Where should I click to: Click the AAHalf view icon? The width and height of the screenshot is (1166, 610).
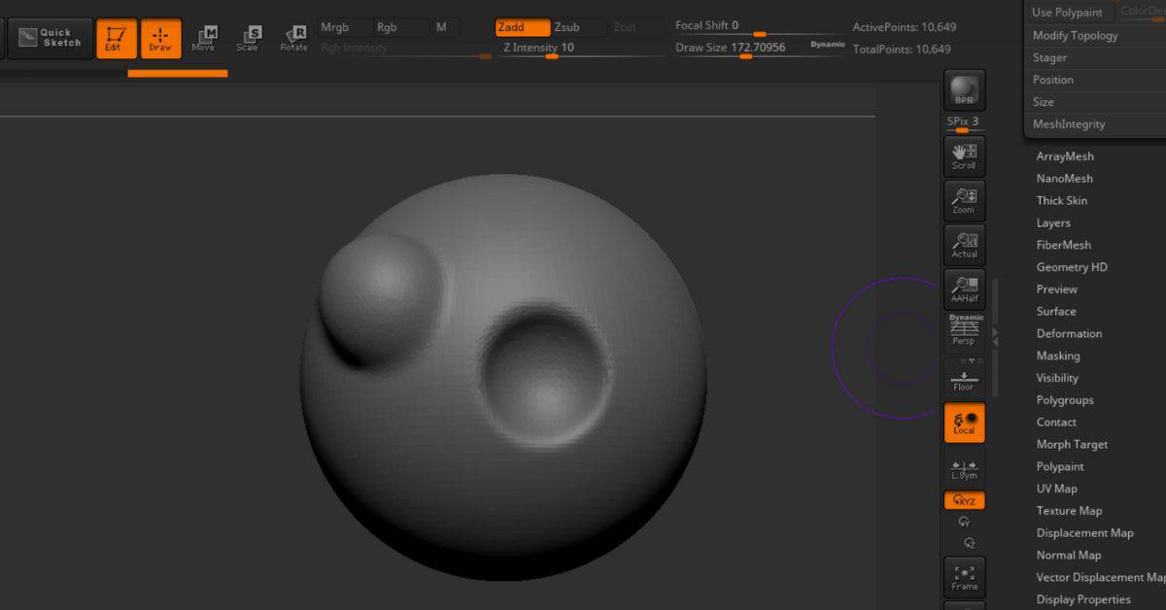point(964,289)
